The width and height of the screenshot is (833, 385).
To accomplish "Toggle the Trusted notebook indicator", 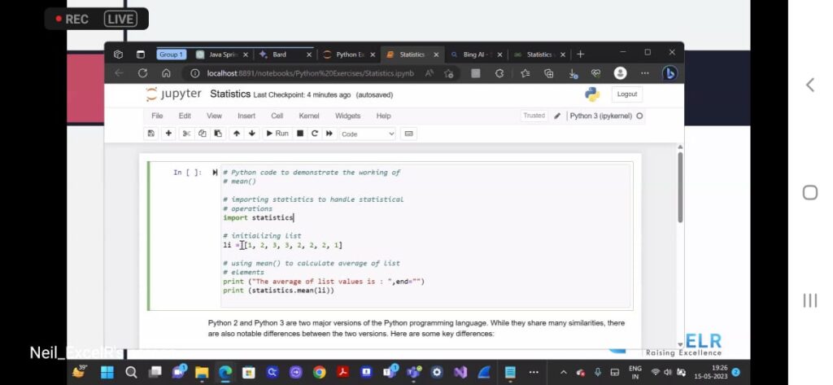I will [x=534, y=116].
